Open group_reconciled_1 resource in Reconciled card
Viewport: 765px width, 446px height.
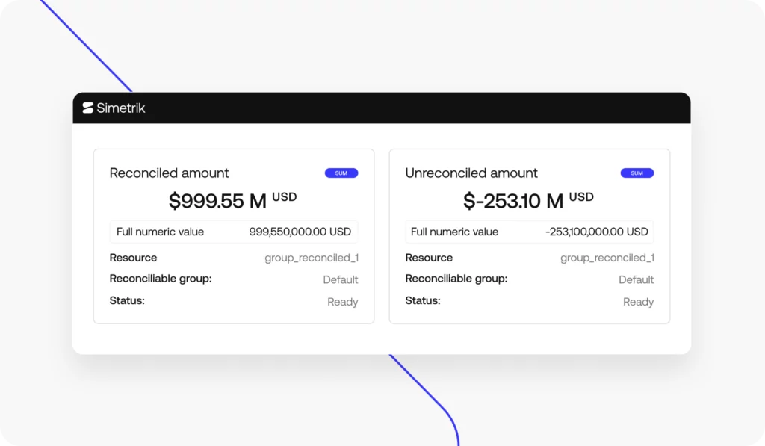pyautogui.click(x=312, y=258)
